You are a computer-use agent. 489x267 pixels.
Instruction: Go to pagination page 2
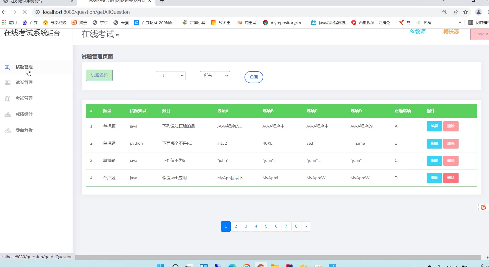(236, 226)
